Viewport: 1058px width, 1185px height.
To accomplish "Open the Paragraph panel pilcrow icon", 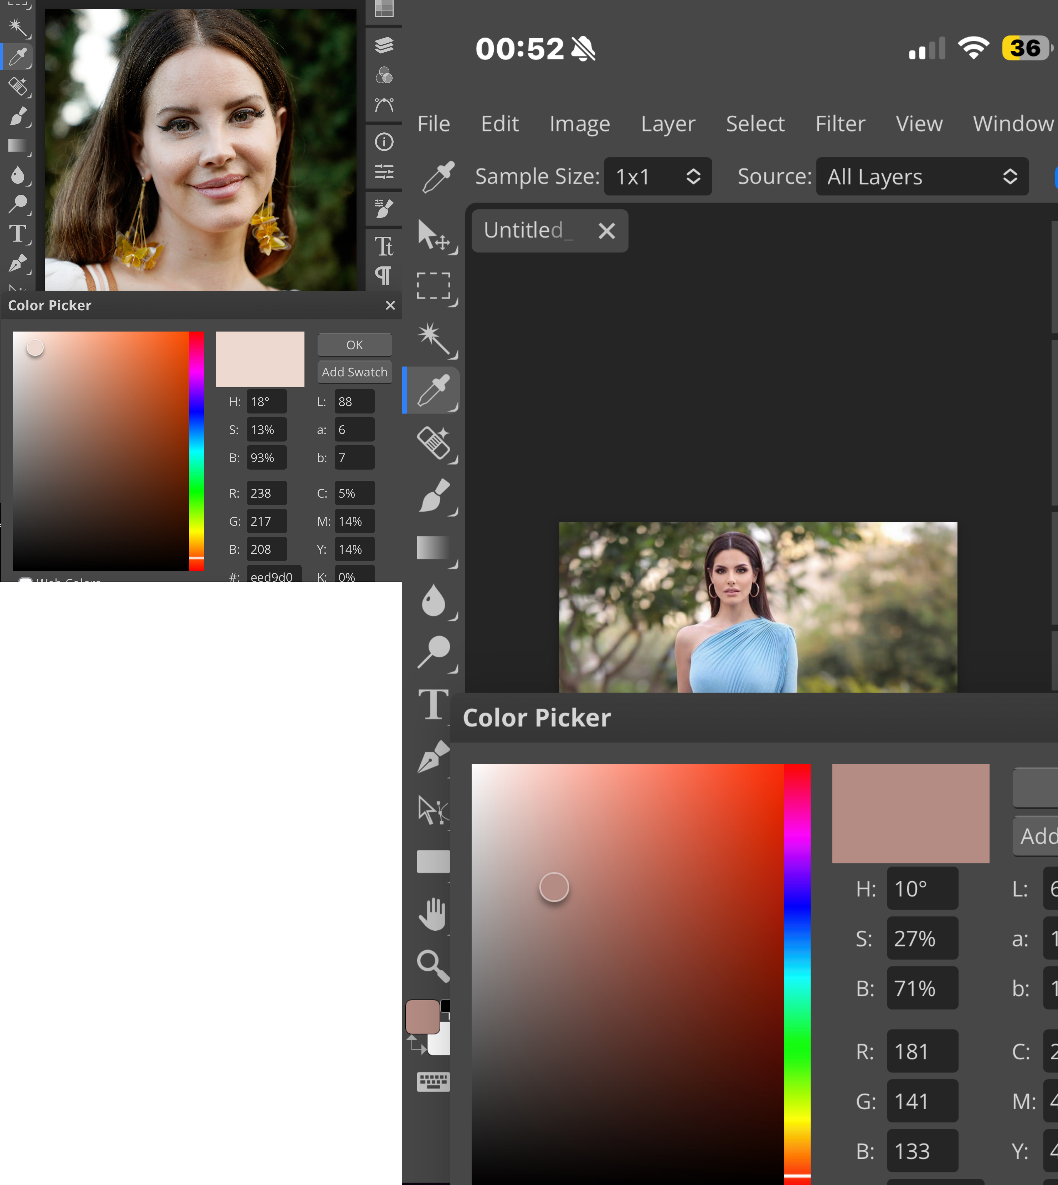I will coord(384,275).
